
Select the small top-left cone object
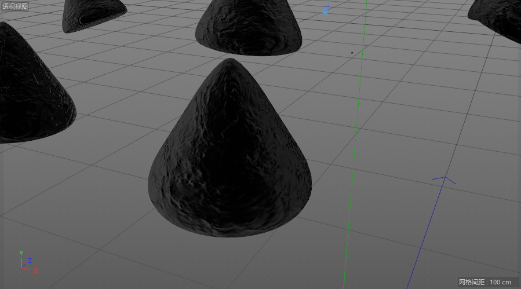point(94,16)
